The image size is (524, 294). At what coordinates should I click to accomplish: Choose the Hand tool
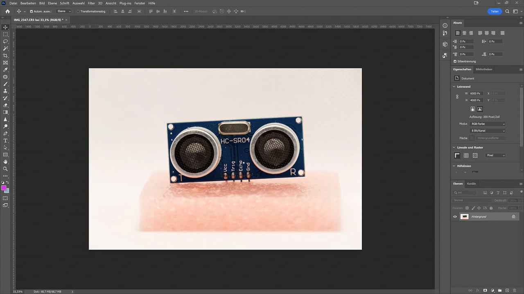pyautogui.click(x=5, y=162)
